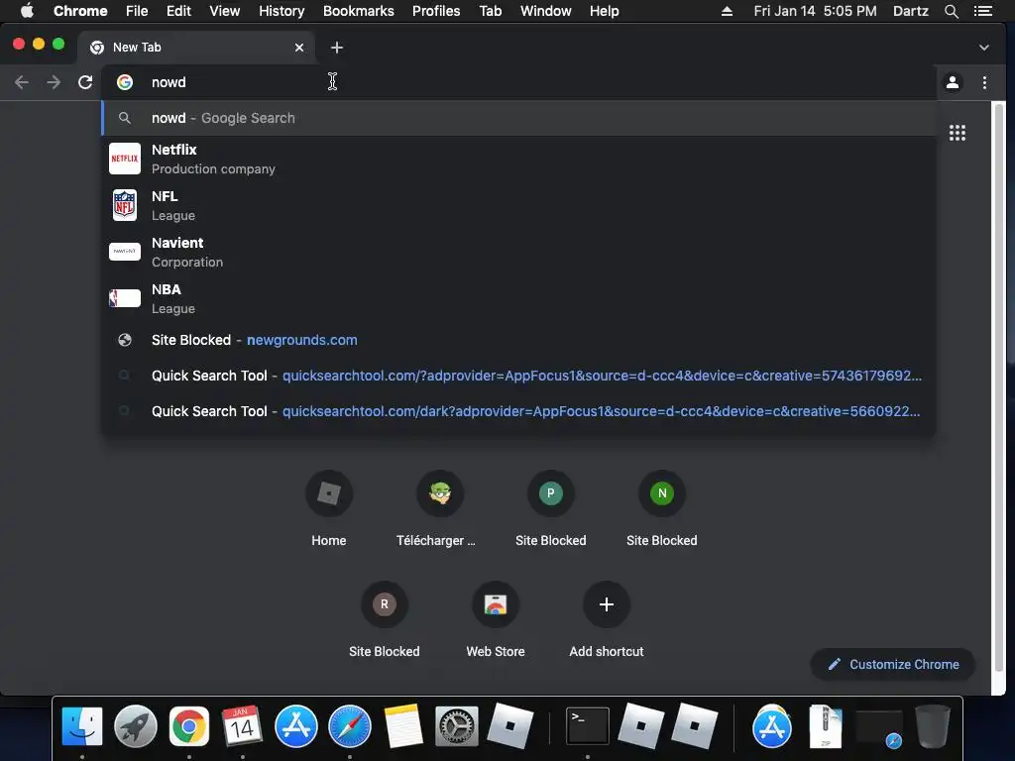The width and height of the screenshot is (1015, 761).
Task: Click the Dartz user name in menu bar
Action: click(910, 11)
